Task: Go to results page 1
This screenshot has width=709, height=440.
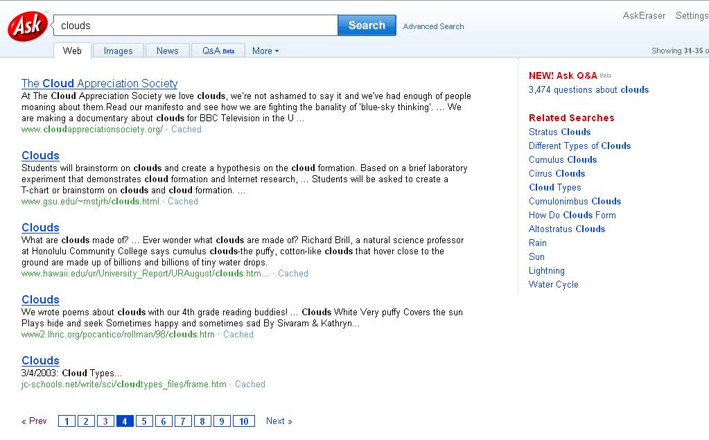Action: 67,421
